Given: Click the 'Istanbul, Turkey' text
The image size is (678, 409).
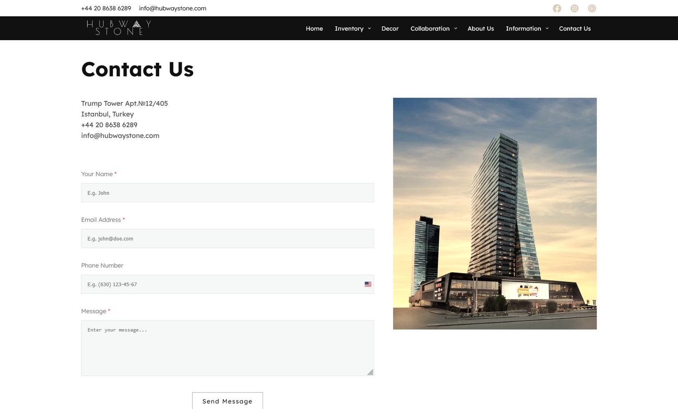Looking at the screenshot, I should 108,114.
